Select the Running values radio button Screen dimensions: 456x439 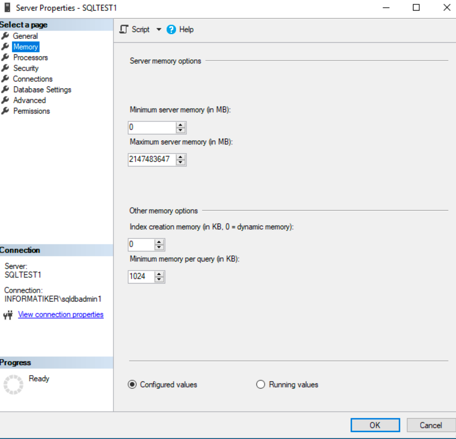click(x=261, y=384)
